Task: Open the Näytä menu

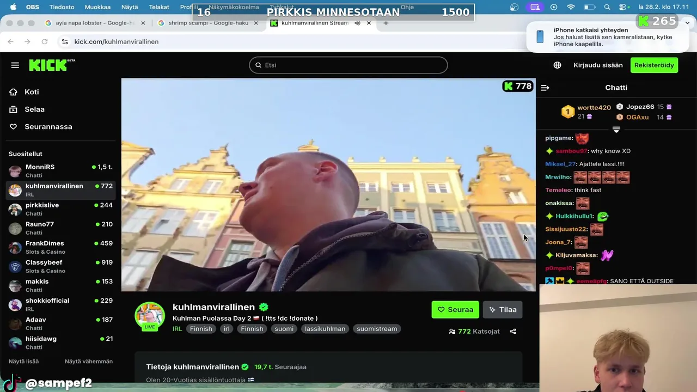Action: coord(130,7)
